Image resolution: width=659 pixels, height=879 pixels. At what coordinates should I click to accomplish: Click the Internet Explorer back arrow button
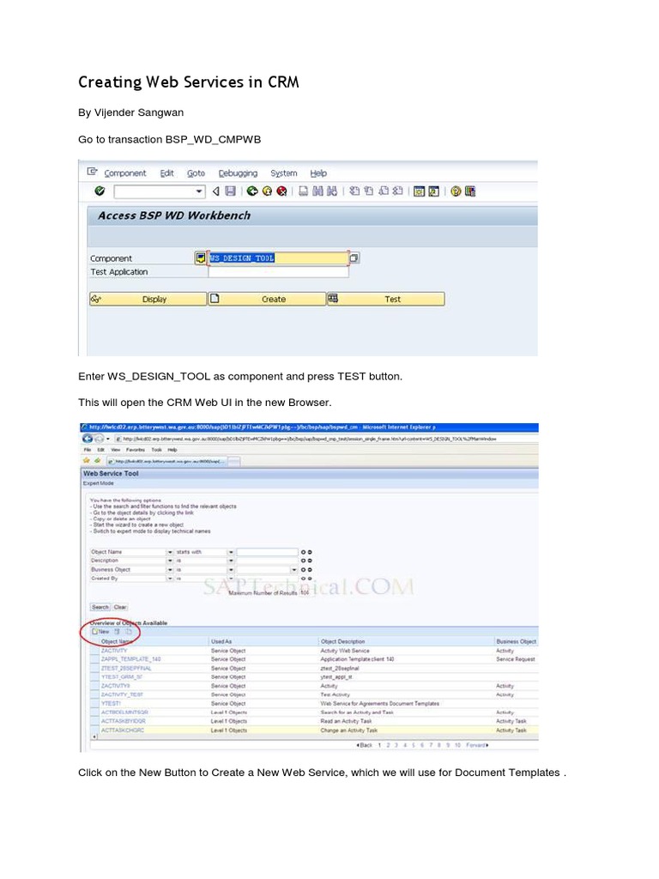[87, 439]
